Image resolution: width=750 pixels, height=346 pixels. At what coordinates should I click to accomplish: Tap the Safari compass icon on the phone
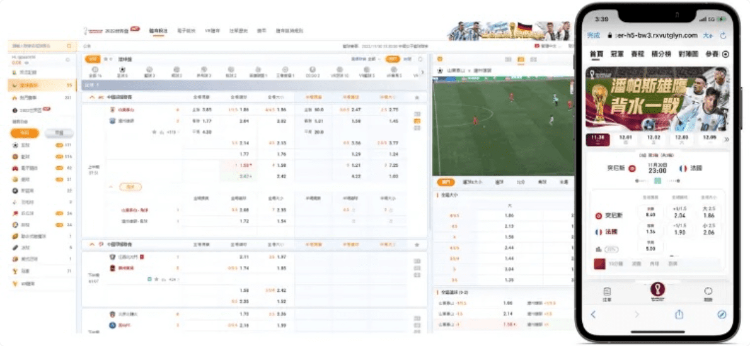pyautogui.click(x=722, y=314)
